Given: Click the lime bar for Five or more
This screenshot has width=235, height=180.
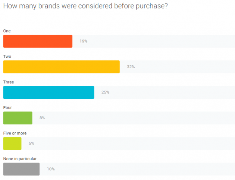Looking at the screenshot, I should tap(12, 143).
